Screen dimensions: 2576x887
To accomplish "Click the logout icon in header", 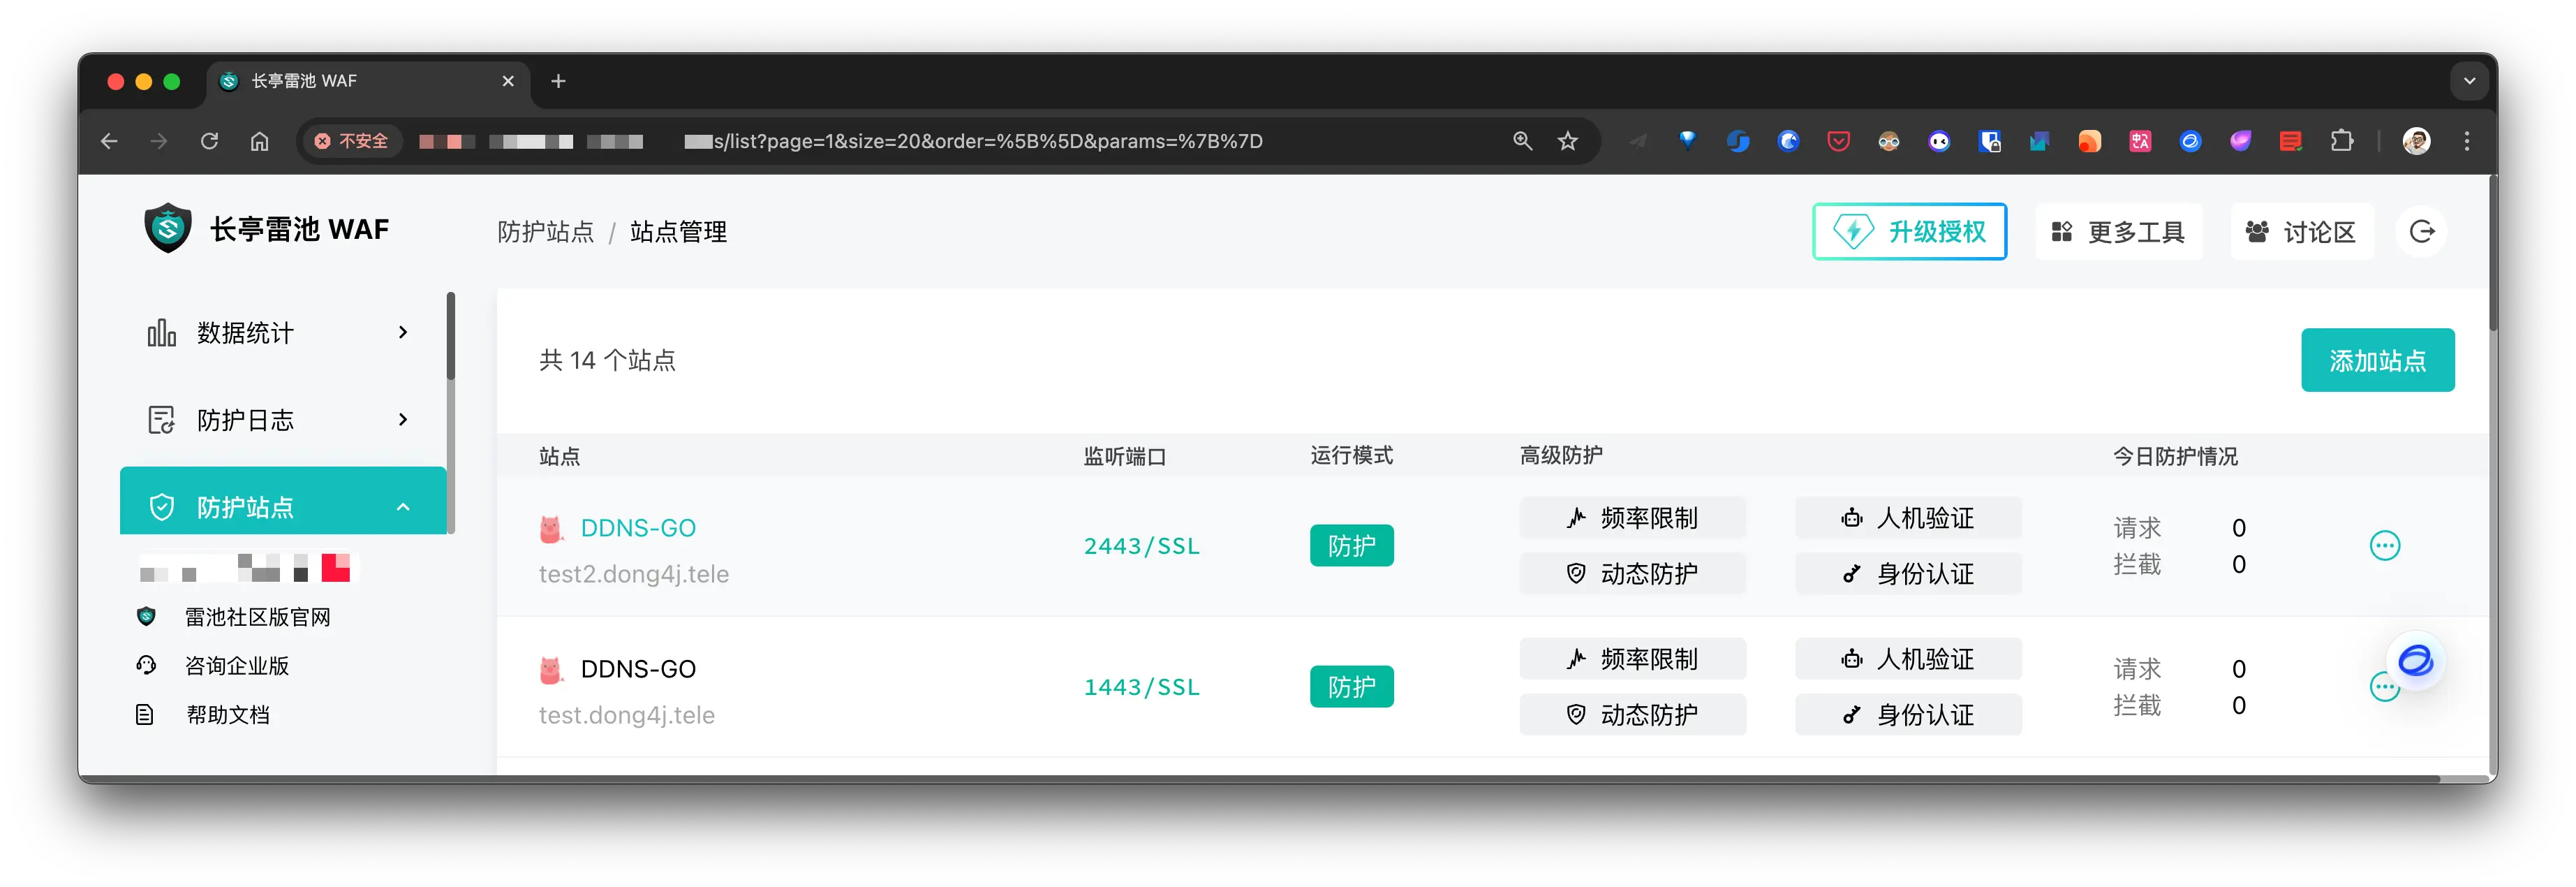I will pyautogui.click(x=2421, y=232).
